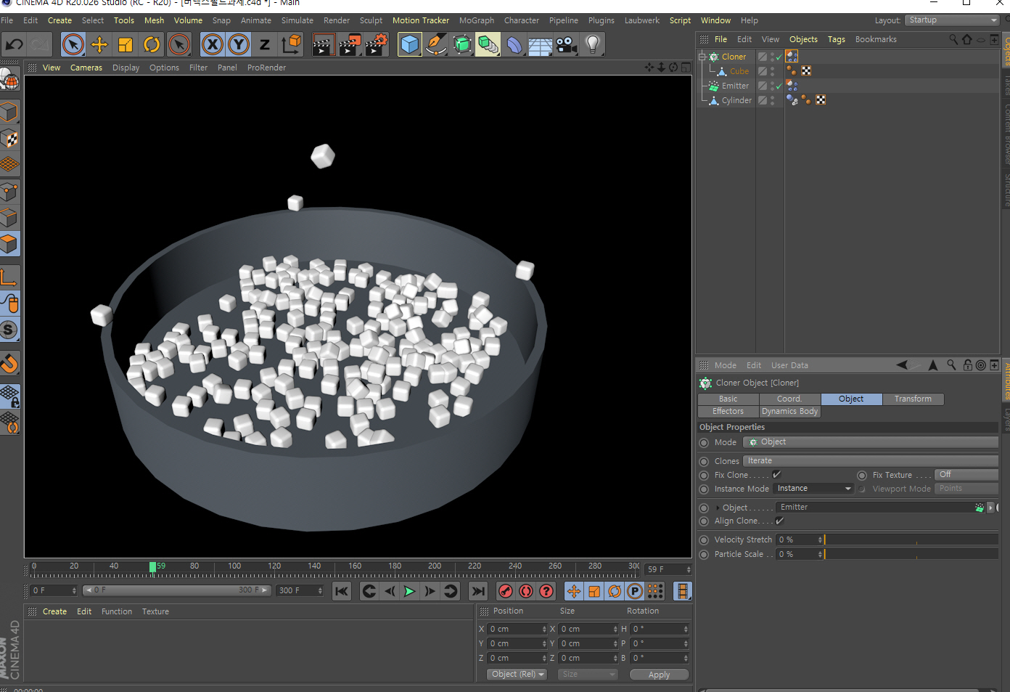This screenshot has height=692, width=1010.
Task: Open the Simulate menu
Action: [x=297, y=20]
